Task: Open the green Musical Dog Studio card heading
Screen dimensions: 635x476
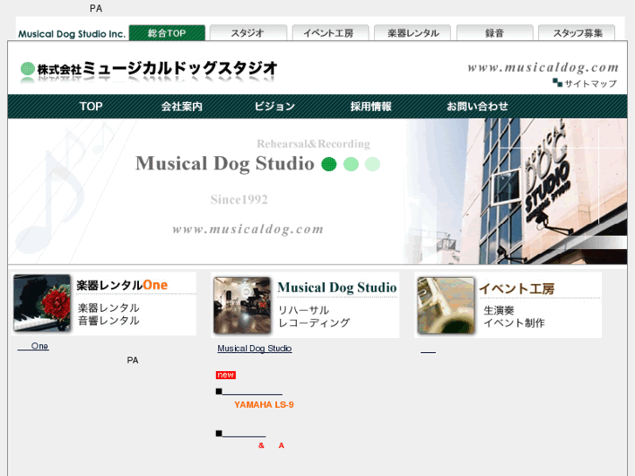Action: tap(337, 287)
